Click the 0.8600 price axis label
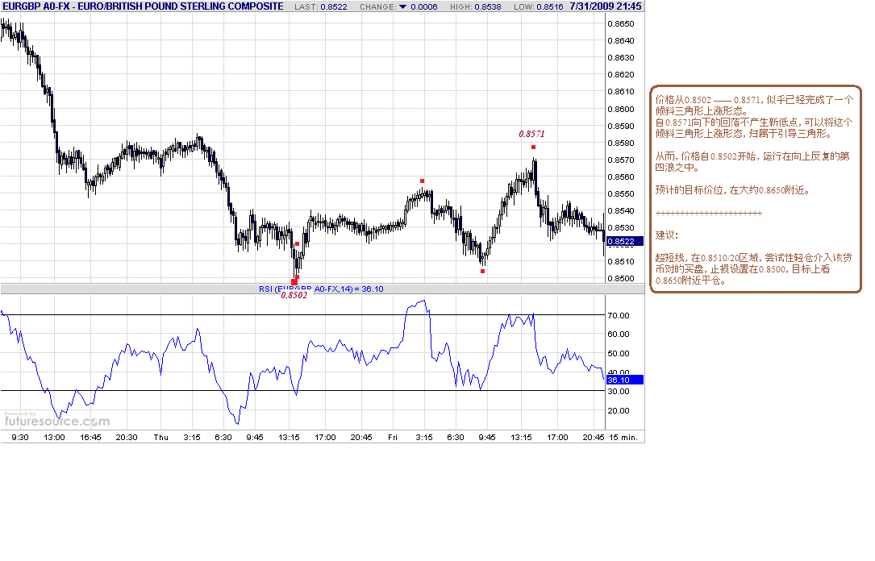The width and height of the screenshot is (875, 561). [620, 109]
